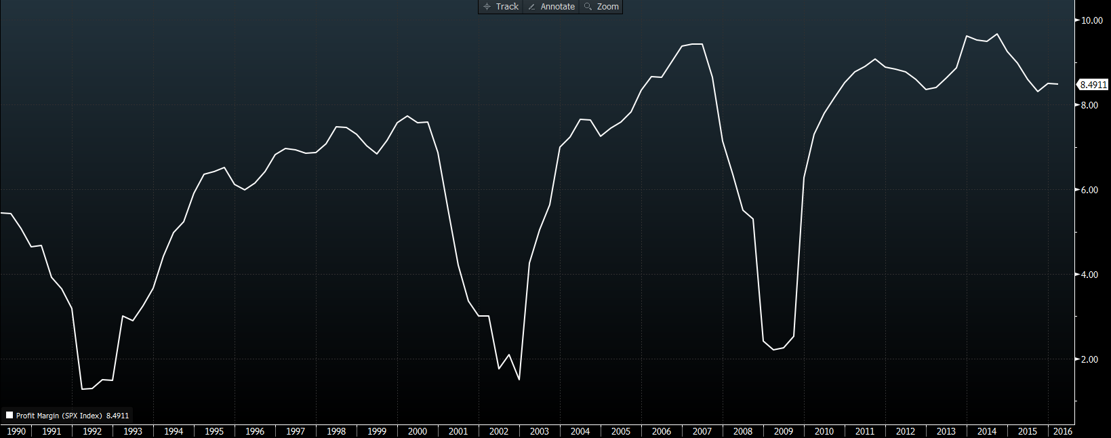Click the 1998 year label on time axis
Viewport: 1111px width, 438px height.
coord(336,431)
